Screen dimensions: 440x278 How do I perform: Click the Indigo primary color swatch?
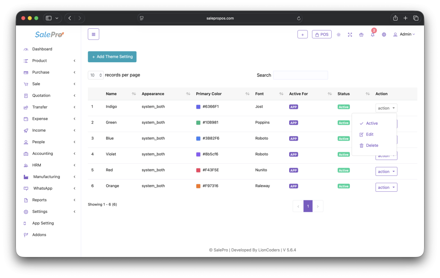point(199,107)
